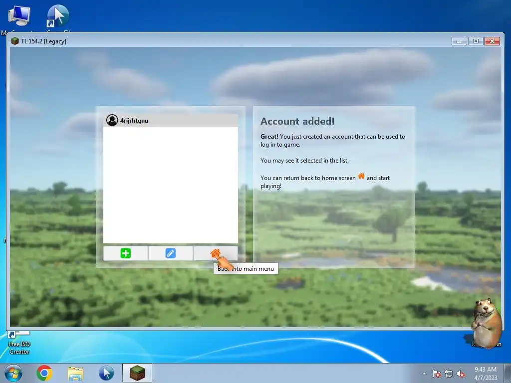This screenshot has width=511, height=383.
Task: Click 'You may see it selected in the list.' text
Action: pos(304,161)
